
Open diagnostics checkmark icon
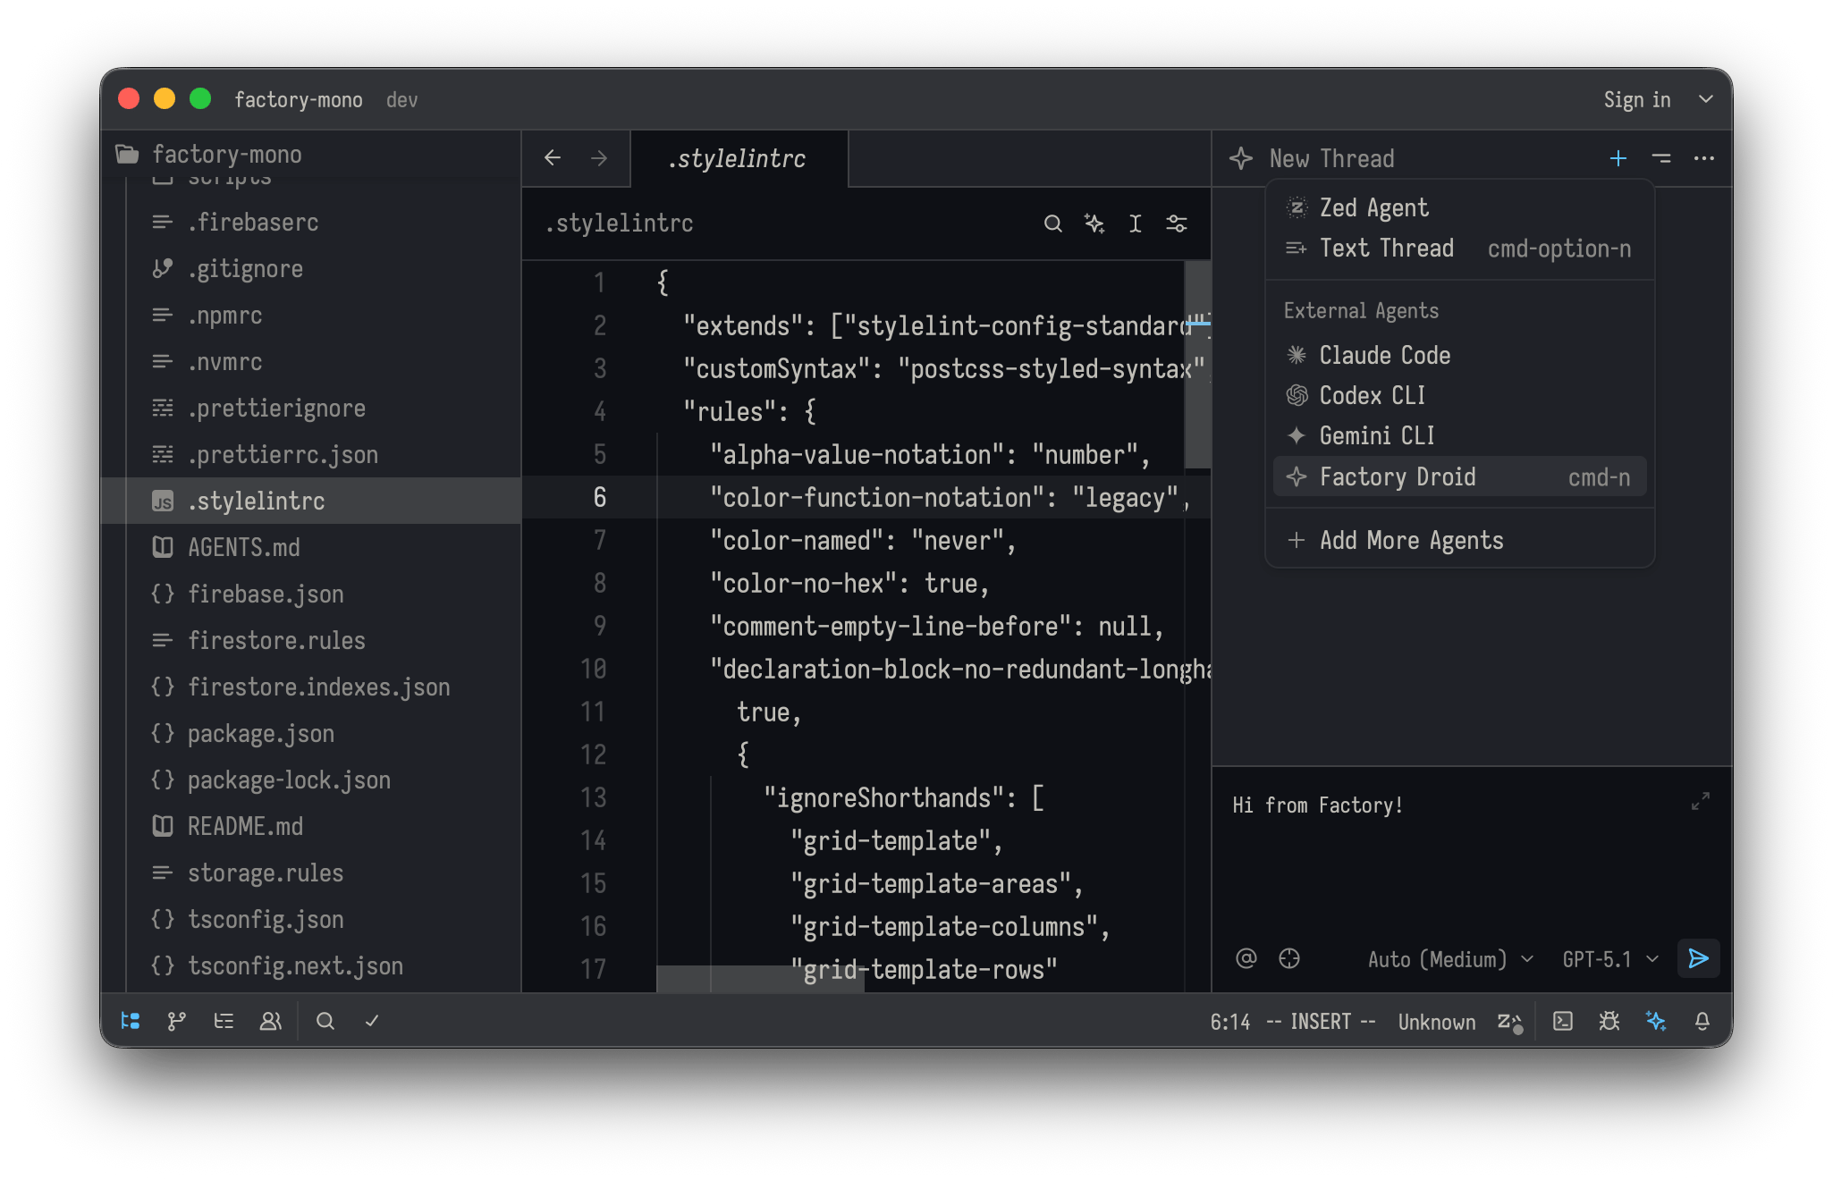pyautogui.click(x=372, y=1021)
